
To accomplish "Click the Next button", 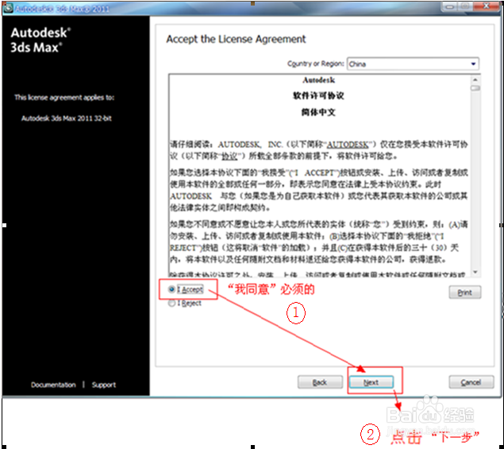I will pyautogui.click(x=371, y=382).
